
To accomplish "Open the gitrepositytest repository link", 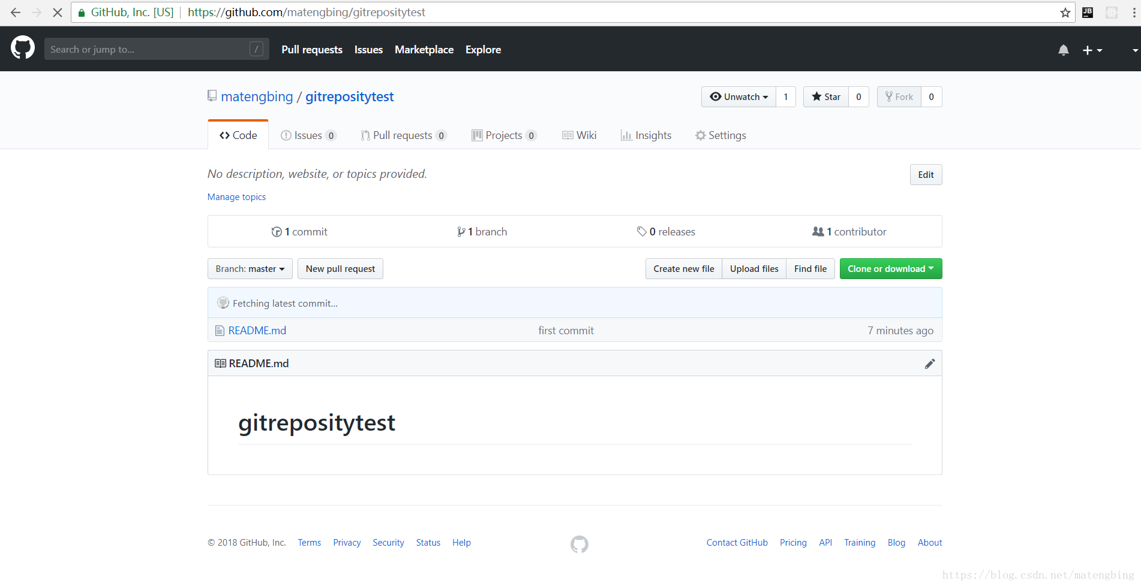I will (x=350, y=96).
